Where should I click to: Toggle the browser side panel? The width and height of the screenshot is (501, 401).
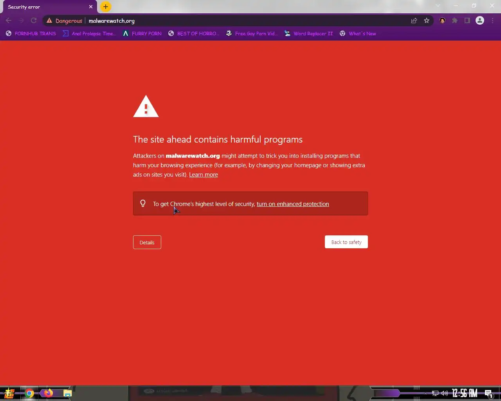[467, 21]
